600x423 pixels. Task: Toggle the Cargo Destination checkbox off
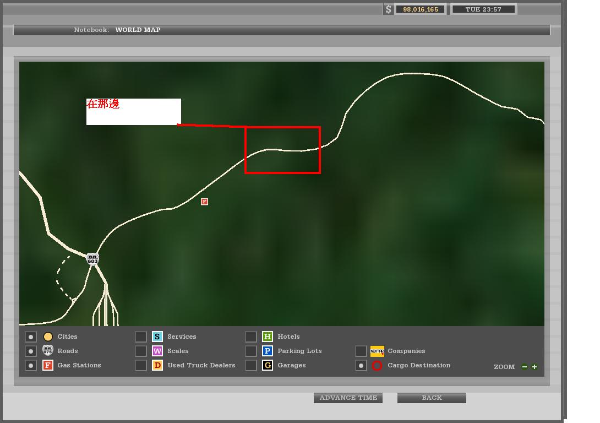coord(361,365)
